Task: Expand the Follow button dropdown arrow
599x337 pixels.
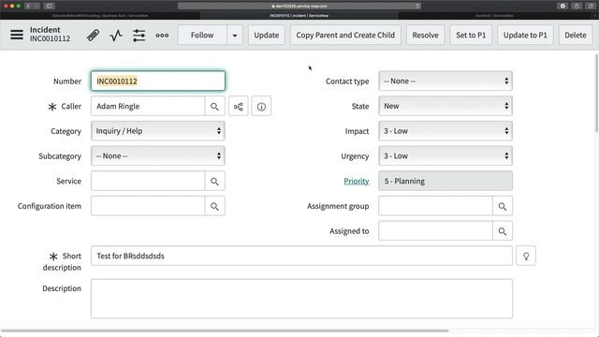Action: point(235,36)
